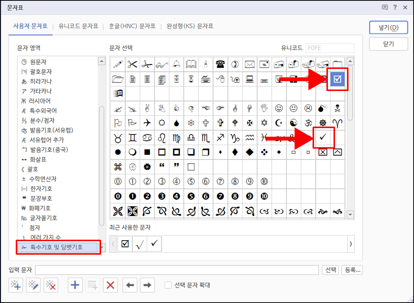414x303 pixels.
Task: Select 화살표 in the character area list
Action: pyautogui.click(x=37, y=159)
